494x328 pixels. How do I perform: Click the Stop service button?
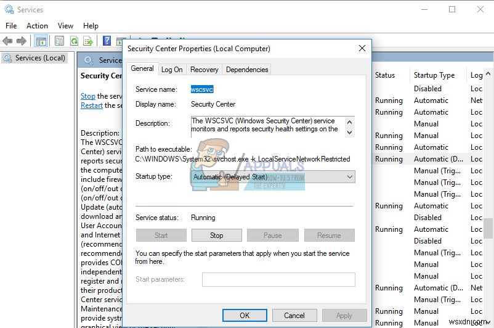pos(217,236)
